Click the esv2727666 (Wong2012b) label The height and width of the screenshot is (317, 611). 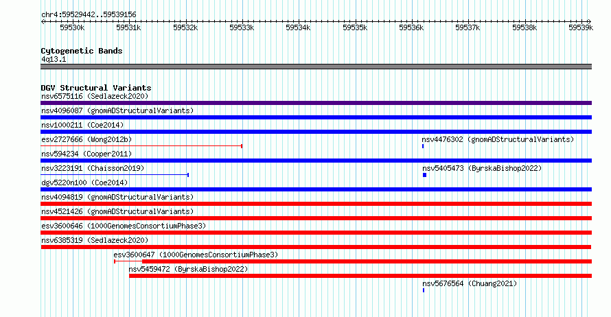click(87, 139)
